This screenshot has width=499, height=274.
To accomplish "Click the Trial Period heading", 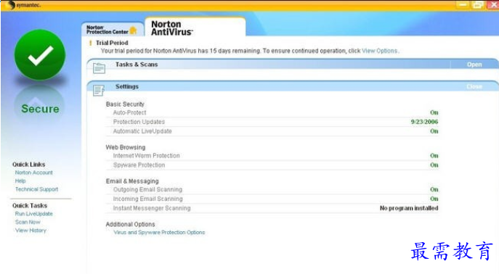I will (112, 43).
